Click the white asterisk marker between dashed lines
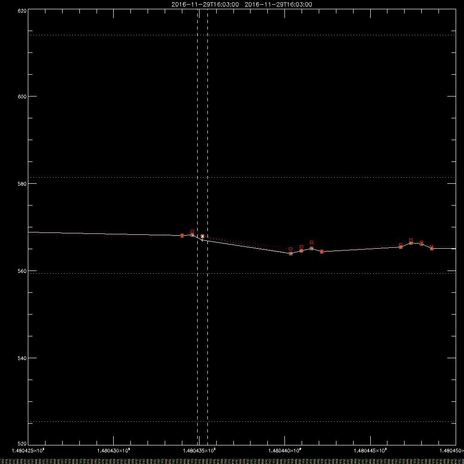 pyautogui.click(x=202, y=237)
